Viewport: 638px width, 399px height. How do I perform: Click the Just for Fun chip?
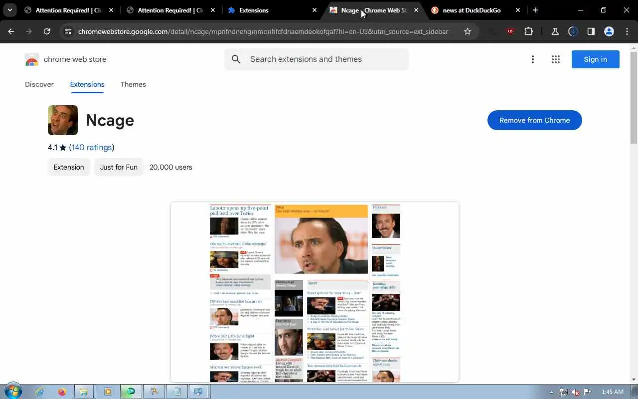[x=119, y=167]
